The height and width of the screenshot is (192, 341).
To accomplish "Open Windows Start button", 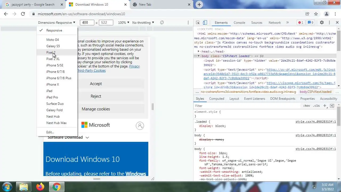I will (7, 186).
